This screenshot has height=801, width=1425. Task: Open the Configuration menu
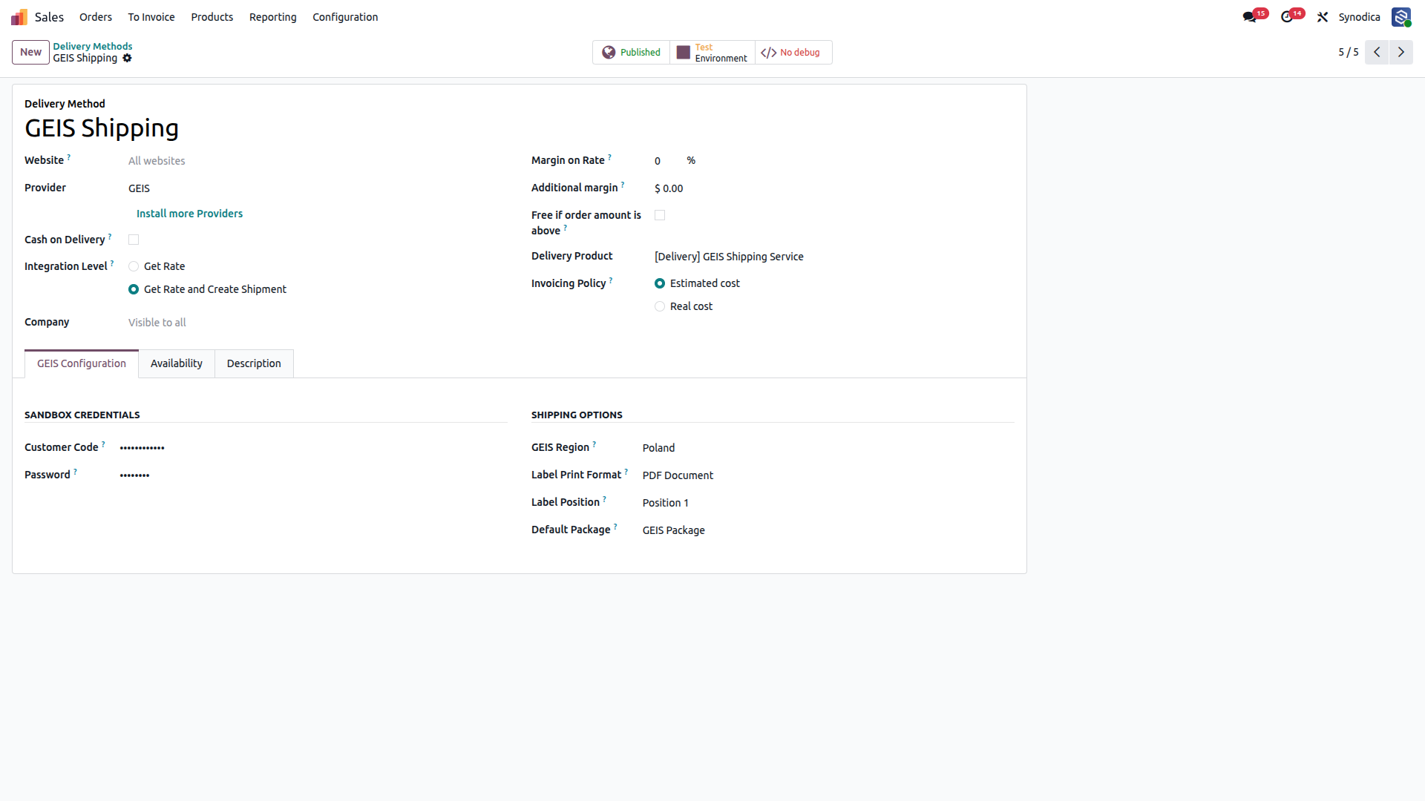click(x=345, y=17)
